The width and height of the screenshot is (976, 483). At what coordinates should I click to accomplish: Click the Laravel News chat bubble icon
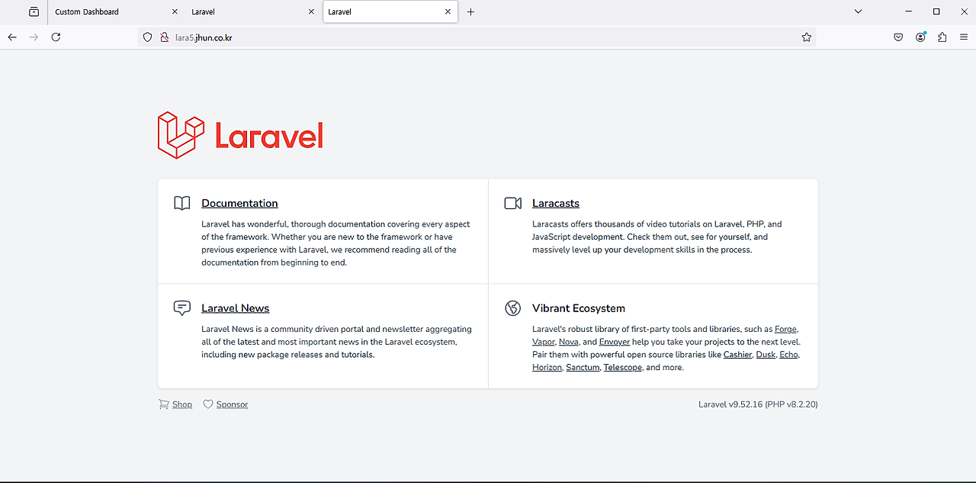181,308
